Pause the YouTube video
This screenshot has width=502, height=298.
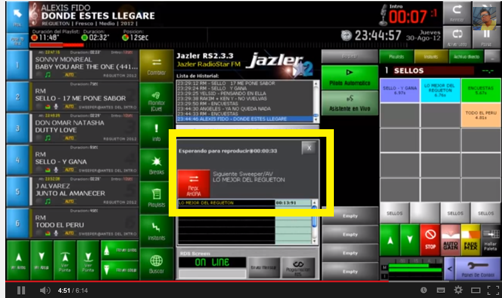tap(21, 290)
